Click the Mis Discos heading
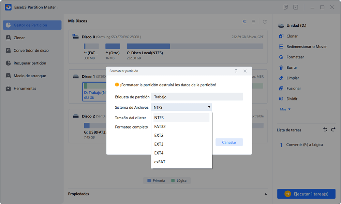This screenshot has height=204, width=341. coord(77,21)
